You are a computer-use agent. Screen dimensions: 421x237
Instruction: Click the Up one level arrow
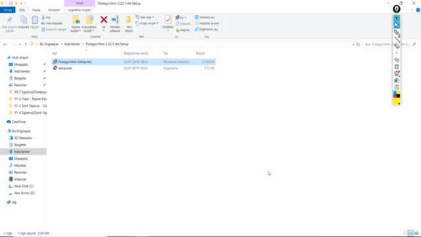tap(26, 44)
